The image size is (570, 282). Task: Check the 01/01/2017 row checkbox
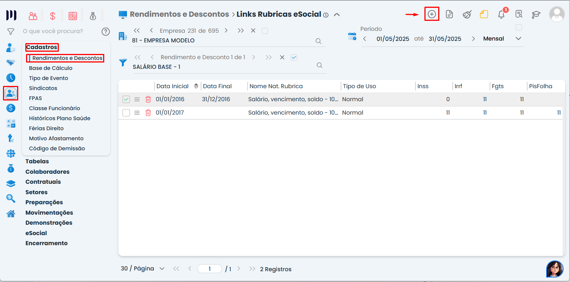click(126, 113)
